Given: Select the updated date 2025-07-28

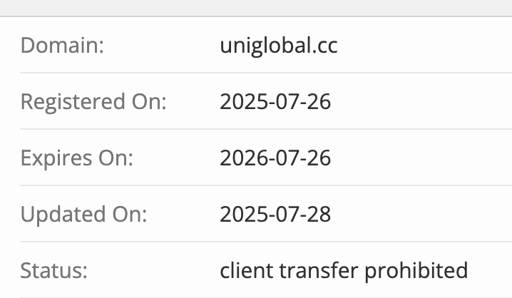Looking at the screenshot, I should [x=275, y=215].
